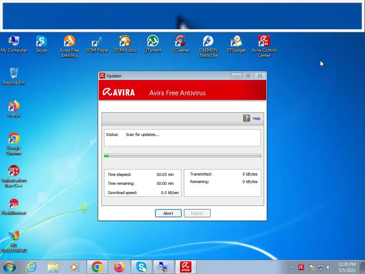365x274 pixels.
Task: Launch Embarcadero Dev-C++ shortcut
Action: pos(14,176)
